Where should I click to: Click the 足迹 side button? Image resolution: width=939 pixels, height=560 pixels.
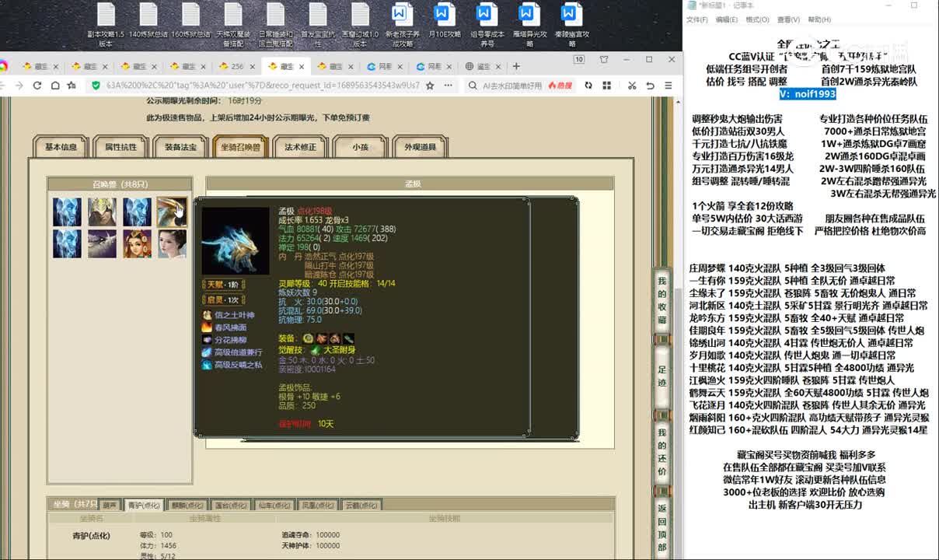(x=661, y=377)
